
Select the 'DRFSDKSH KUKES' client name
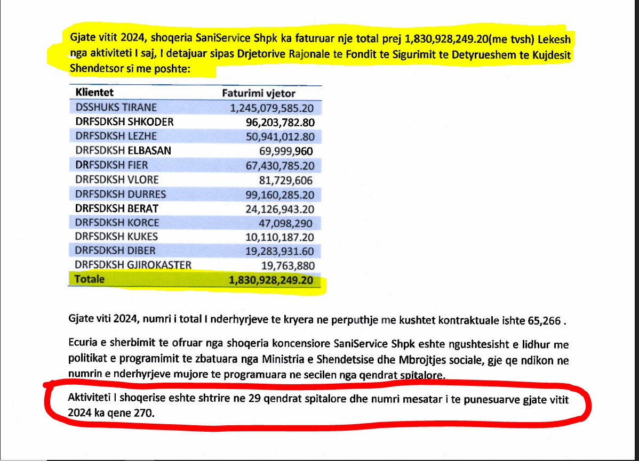117,237
